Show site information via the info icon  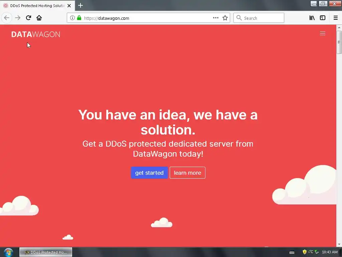pyautogui.click(x=72, y=18)
